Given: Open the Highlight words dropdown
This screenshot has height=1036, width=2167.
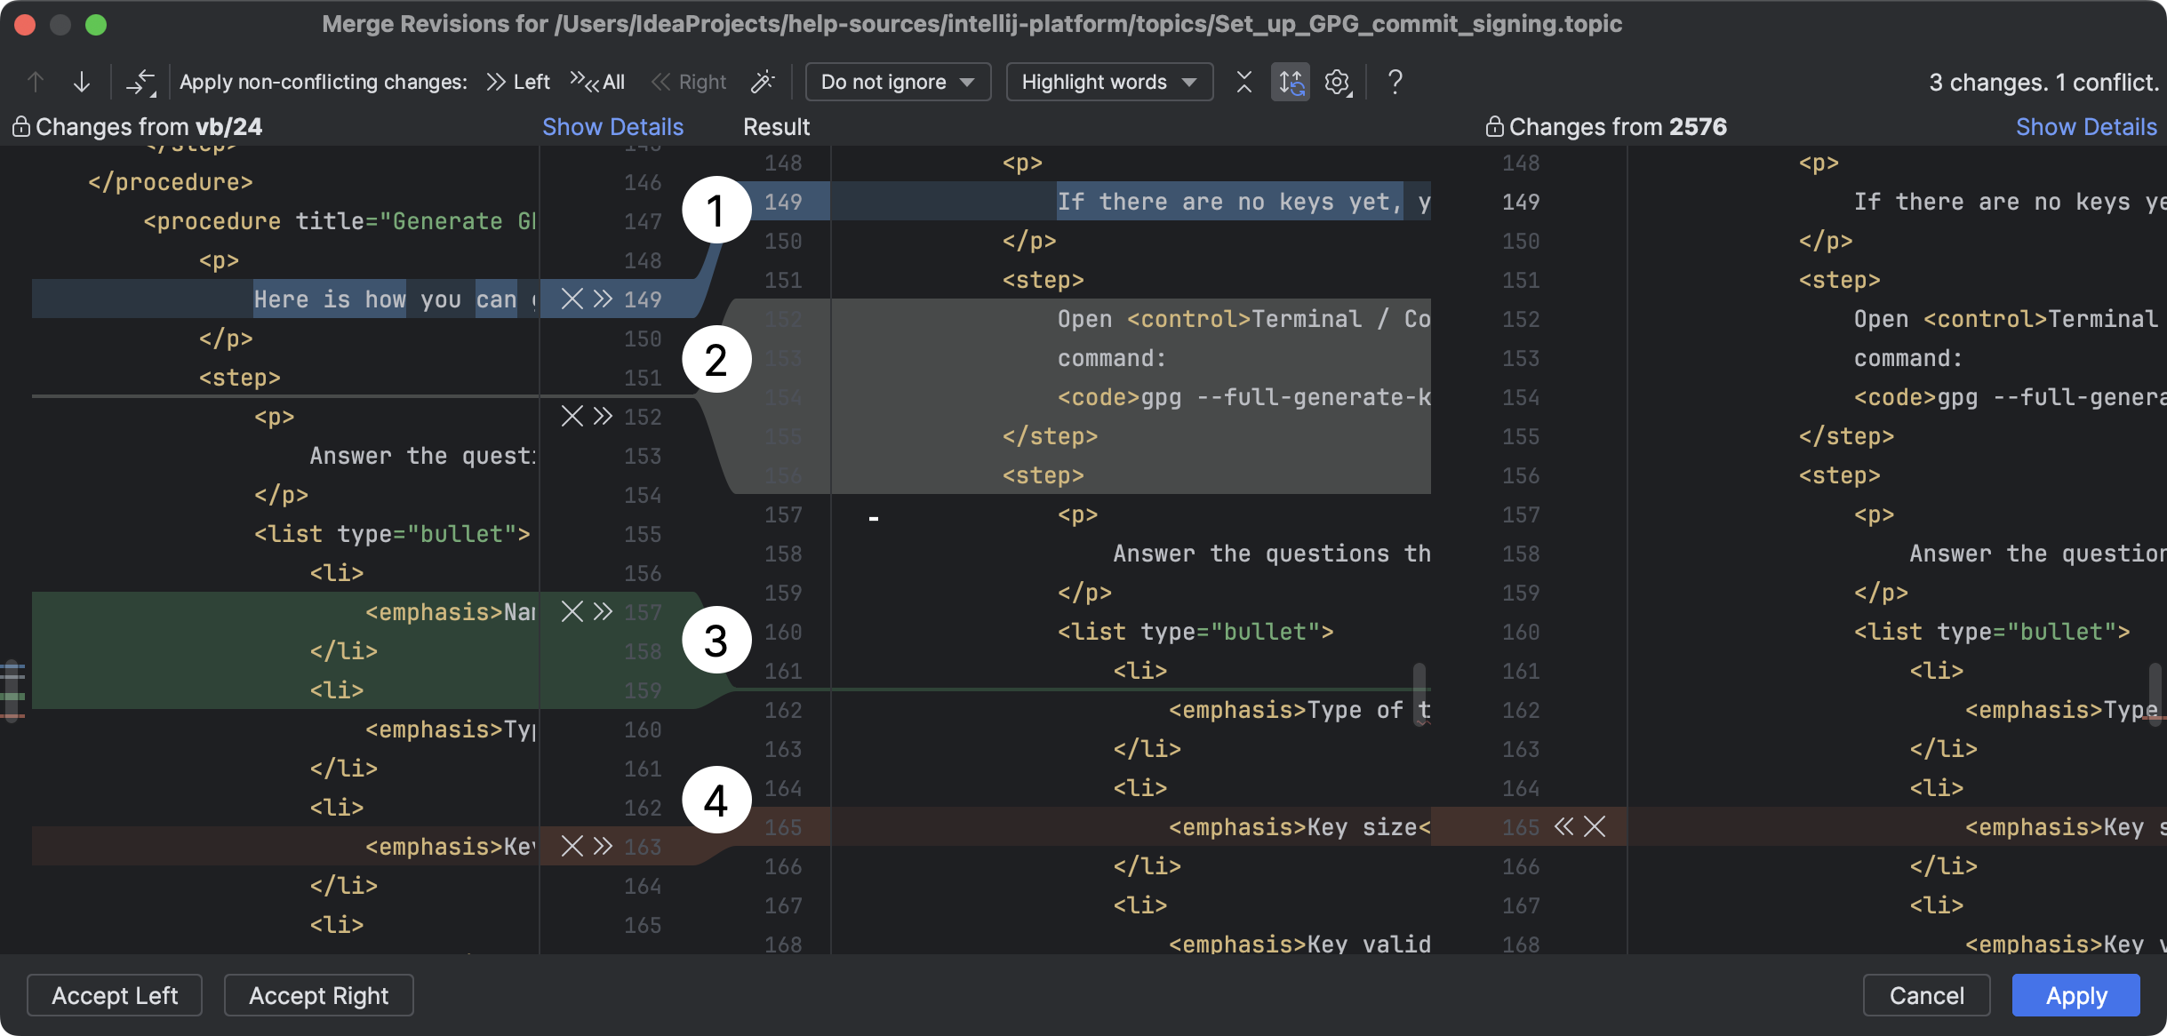Looking at the screenshot, I should [1108, 82].
